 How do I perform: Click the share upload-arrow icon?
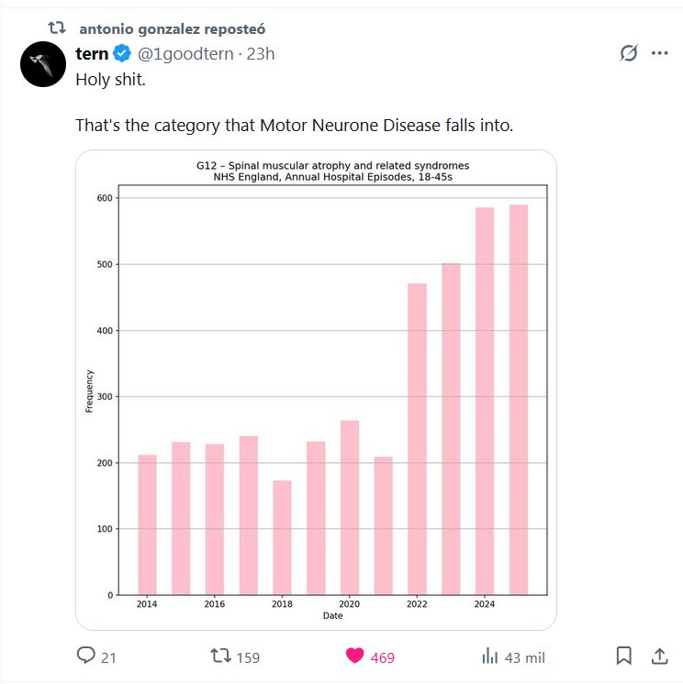click(659, 656)
